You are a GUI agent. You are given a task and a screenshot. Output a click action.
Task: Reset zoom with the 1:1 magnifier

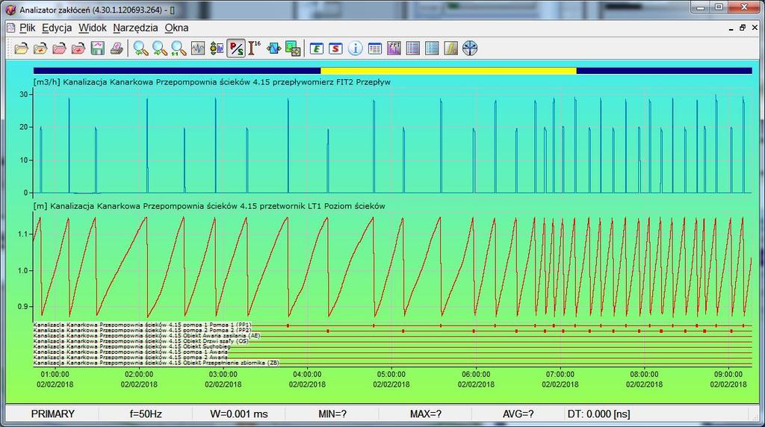(179, 49)
